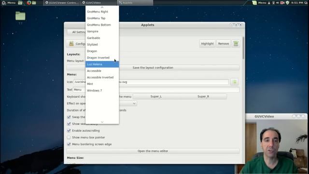Click the network applet icon in panel
The height and width of the screenshot is (174, 309).
coord(273,3)
